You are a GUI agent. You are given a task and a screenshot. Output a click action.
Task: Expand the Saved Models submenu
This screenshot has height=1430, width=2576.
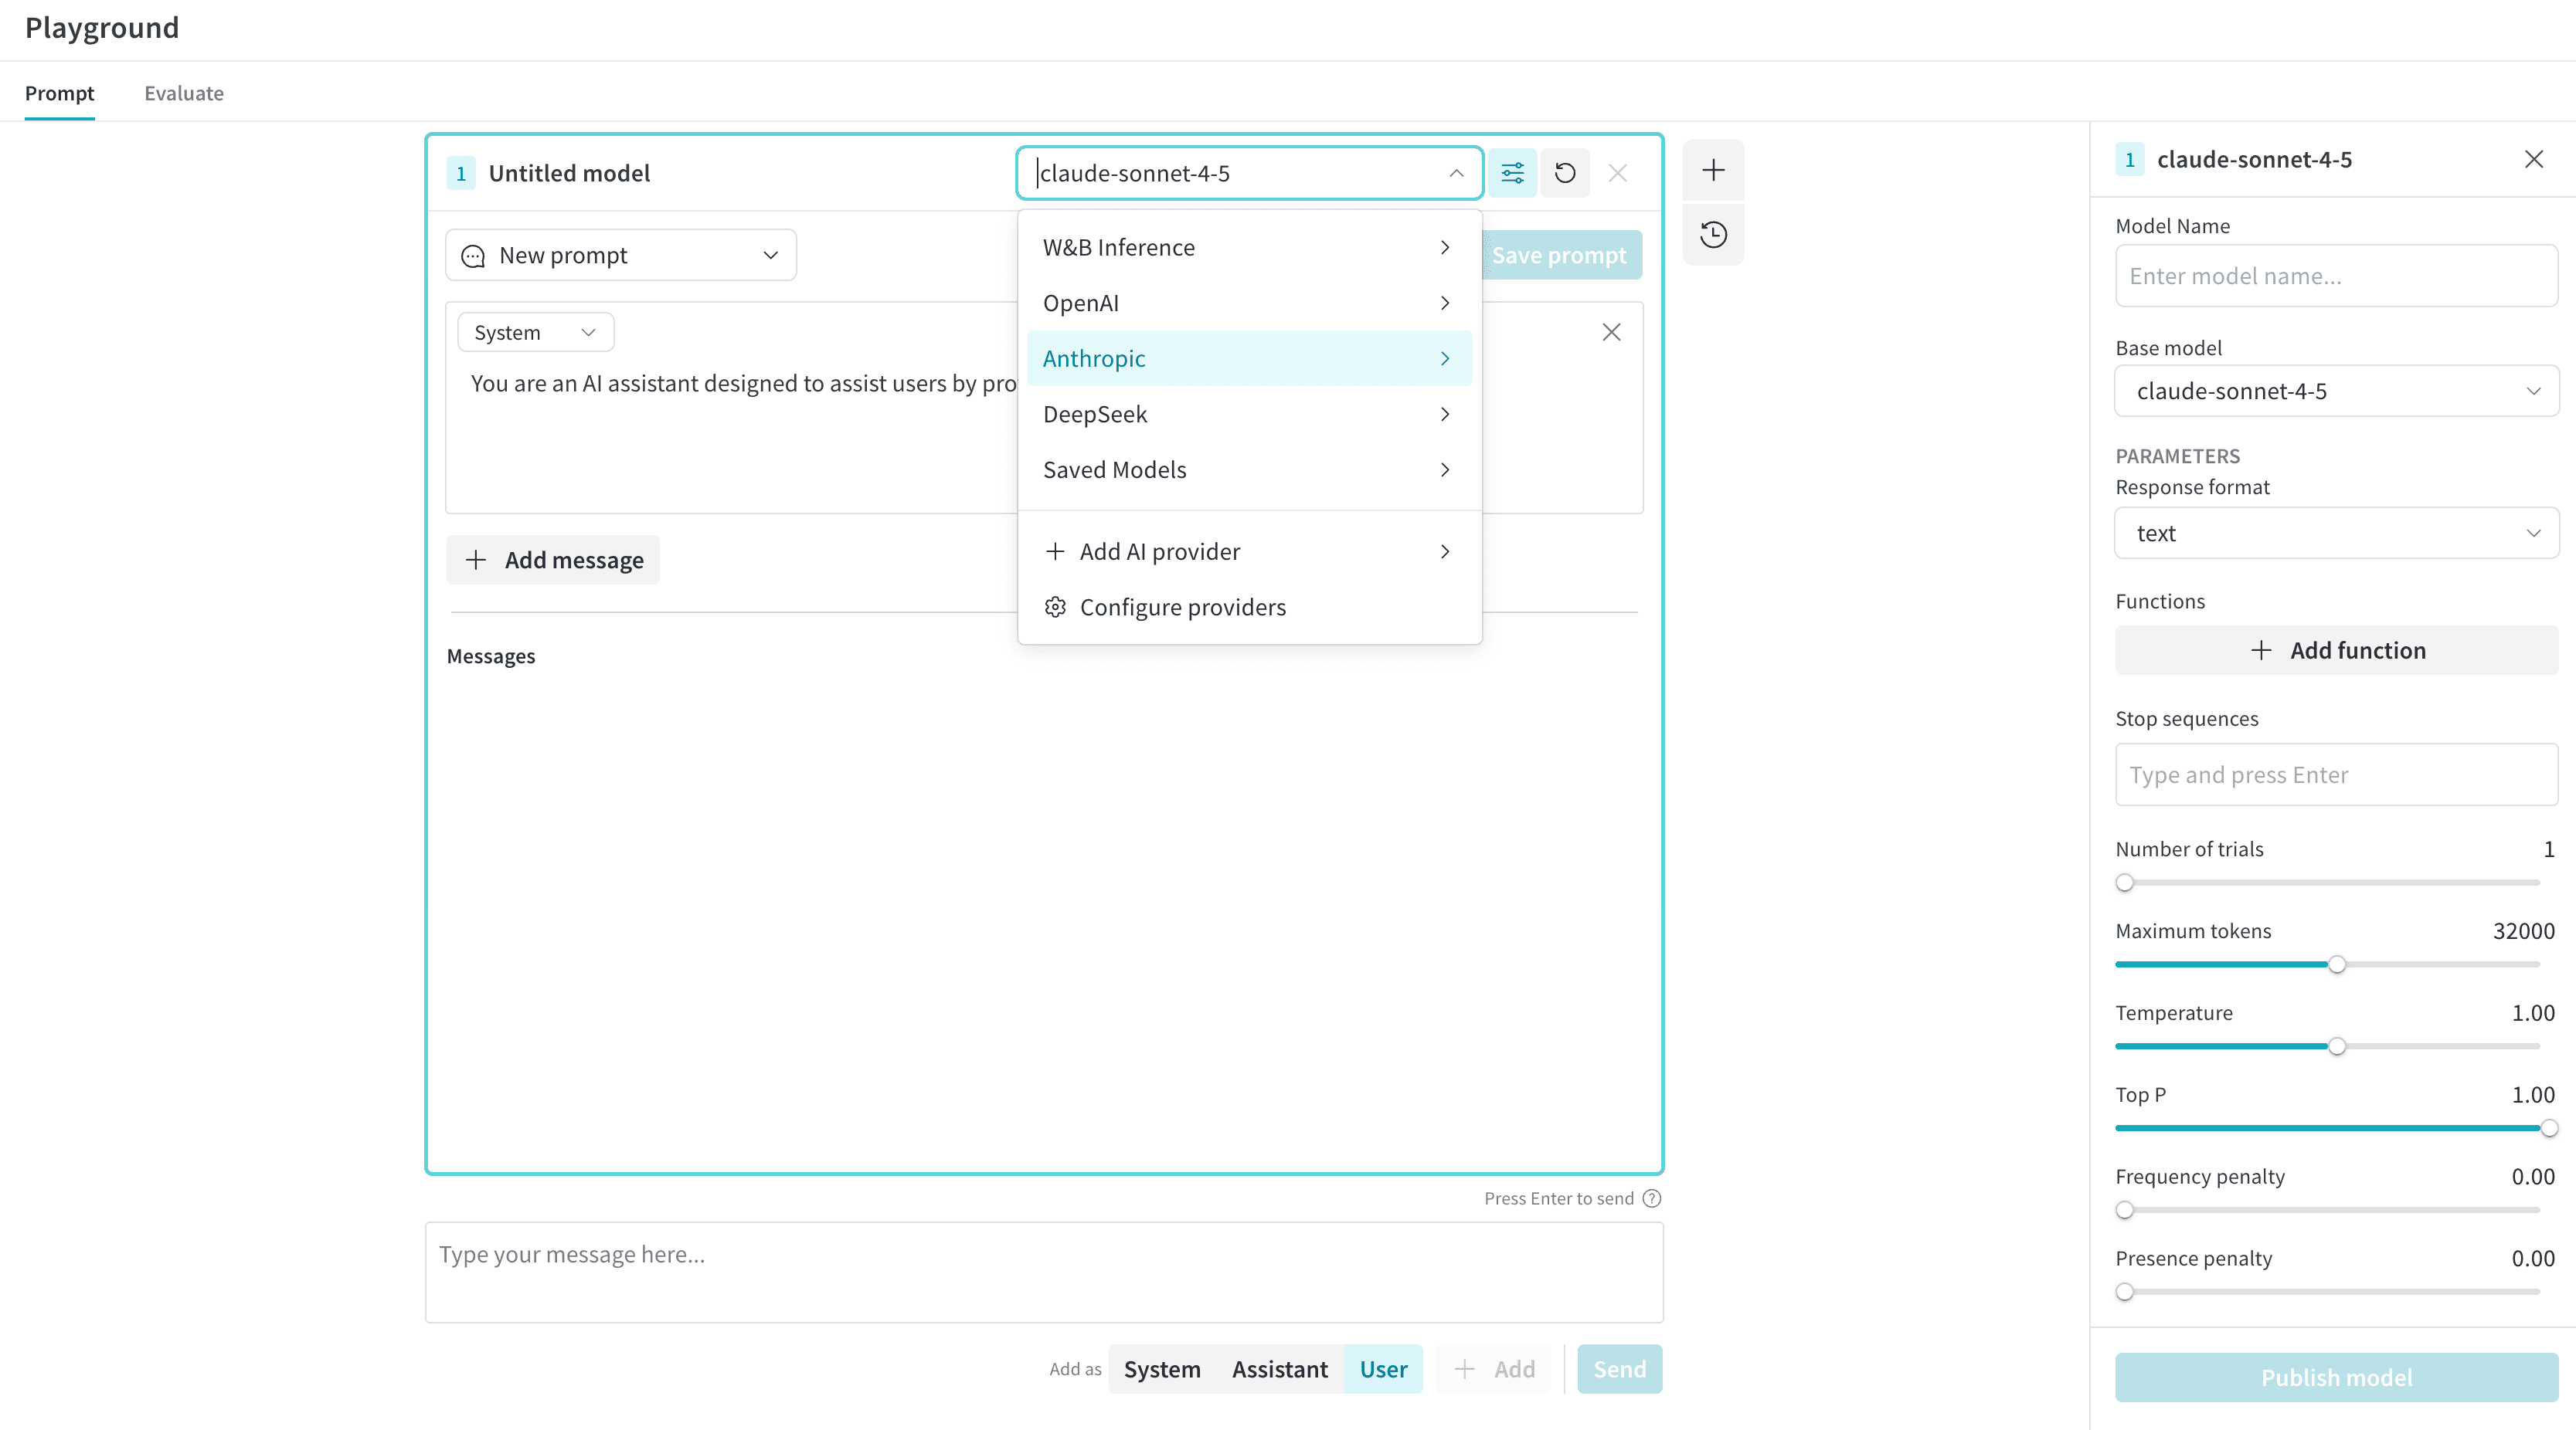pyautogui.click(x=1249, y=469)
